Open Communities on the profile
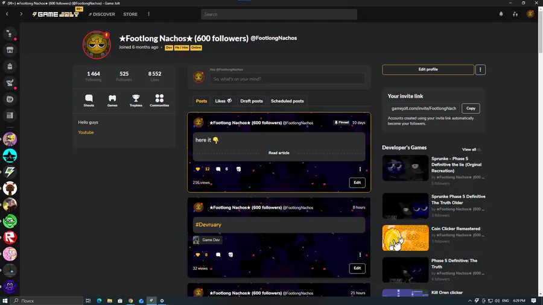Image resolution: width=543 pixels, height=305 pixels. point(159,100)
